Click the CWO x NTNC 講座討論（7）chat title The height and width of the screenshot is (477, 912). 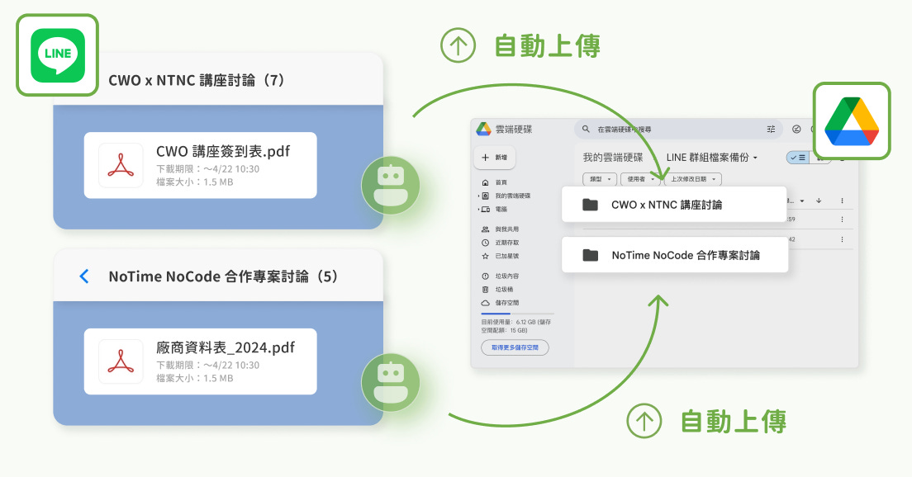click(x=197, y=80)
